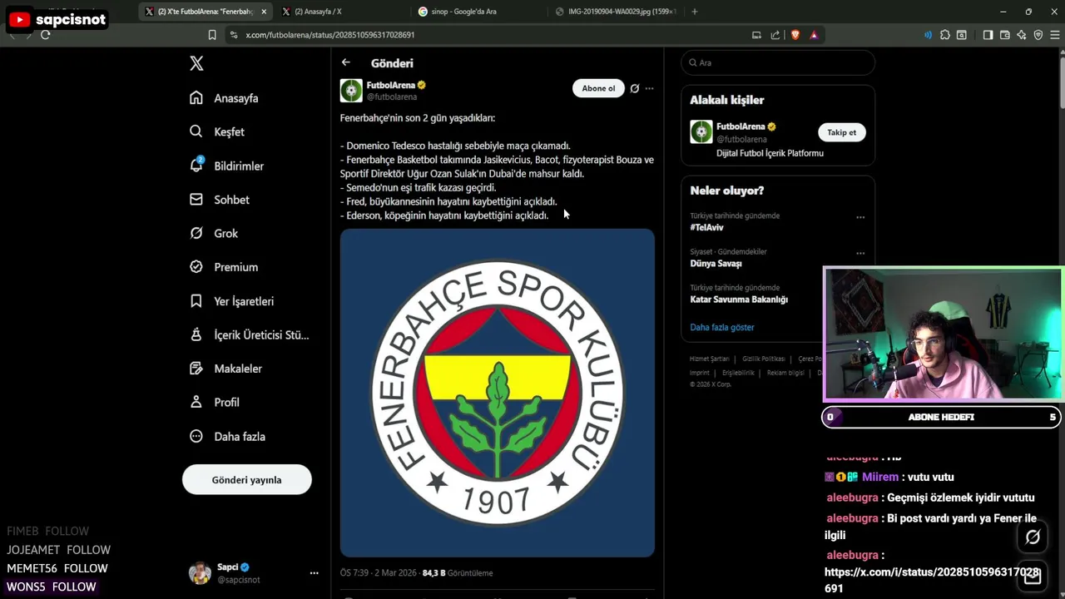The height and width of the screenshot is (599, 1065).
Task: Open #TelAviv trend
Action: coord(707,227)
